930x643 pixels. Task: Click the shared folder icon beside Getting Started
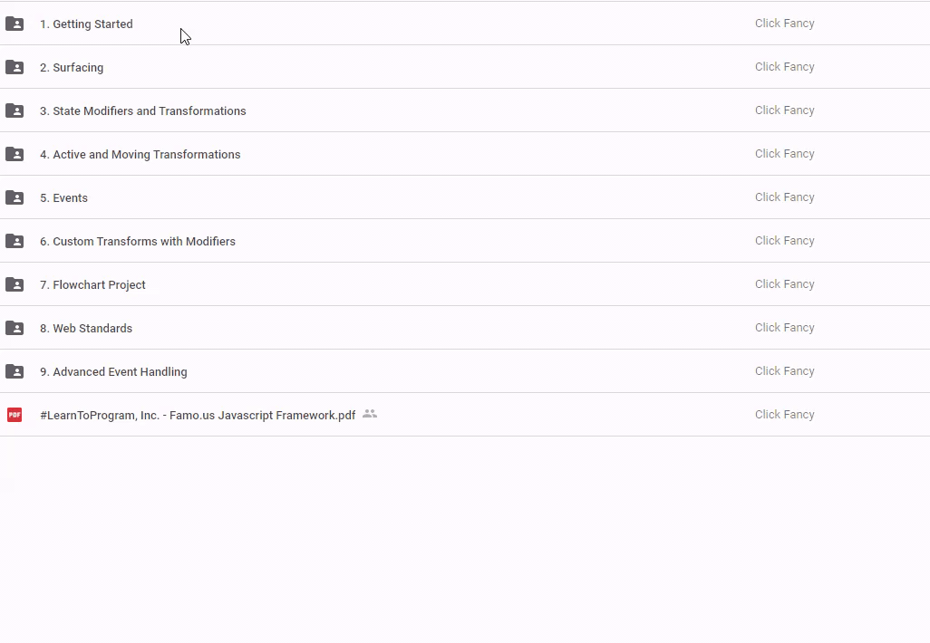[x=15, y=24]
